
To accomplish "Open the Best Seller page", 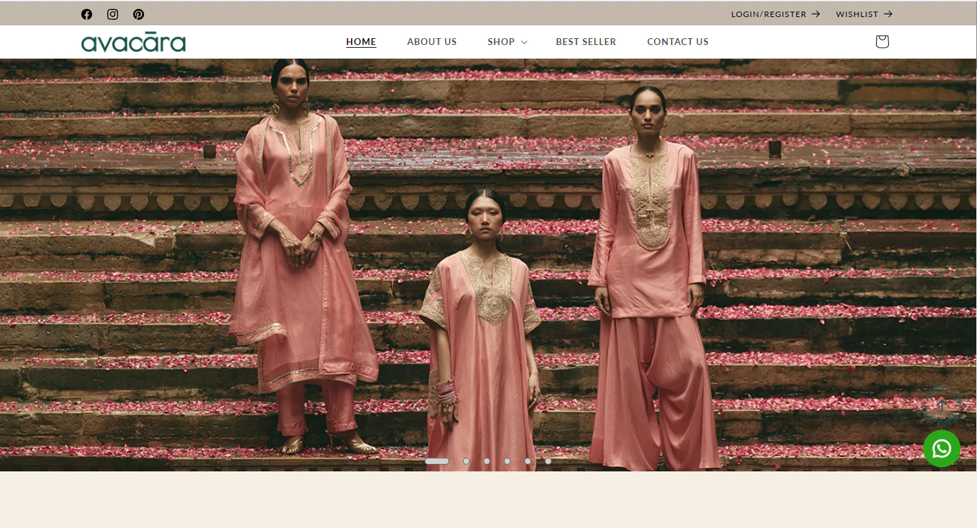I will (x=586, y=42).
